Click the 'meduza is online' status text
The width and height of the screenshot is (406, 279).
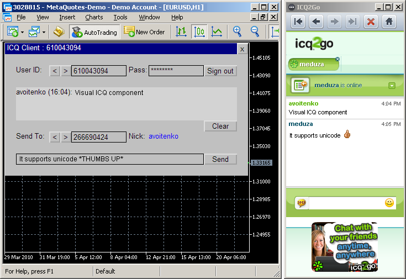click(338, 85)
